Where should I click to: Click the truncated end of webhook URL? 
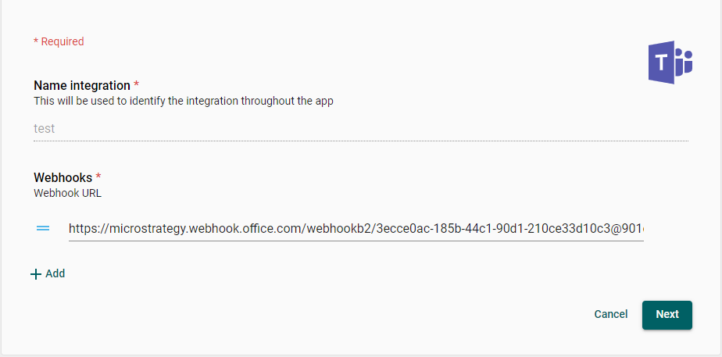click(634, 229)
